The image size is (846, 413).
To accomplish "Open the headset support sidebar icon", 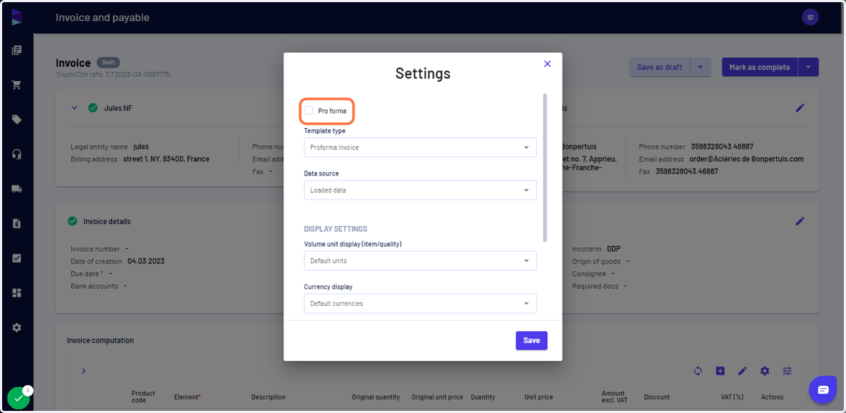I will tap(17, 154).
